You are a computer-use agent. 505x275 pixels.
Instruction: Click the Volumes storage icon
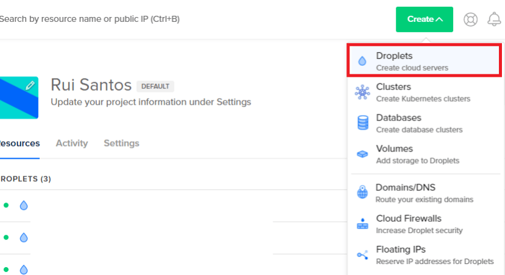click(x=362, y=154)
